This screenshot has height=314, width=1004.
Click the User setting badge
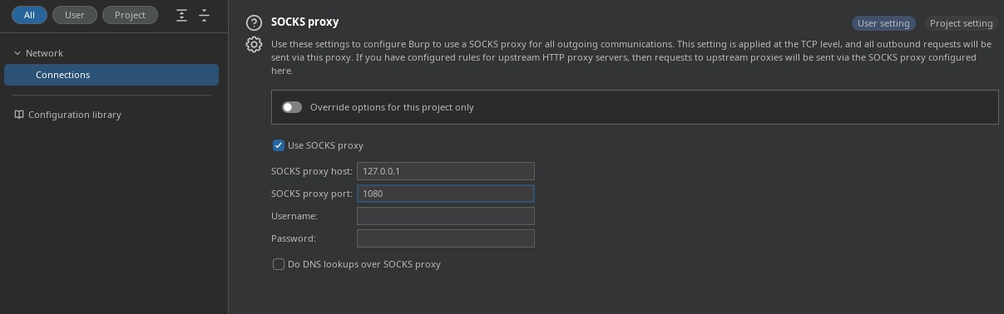[x=883, y=23]
